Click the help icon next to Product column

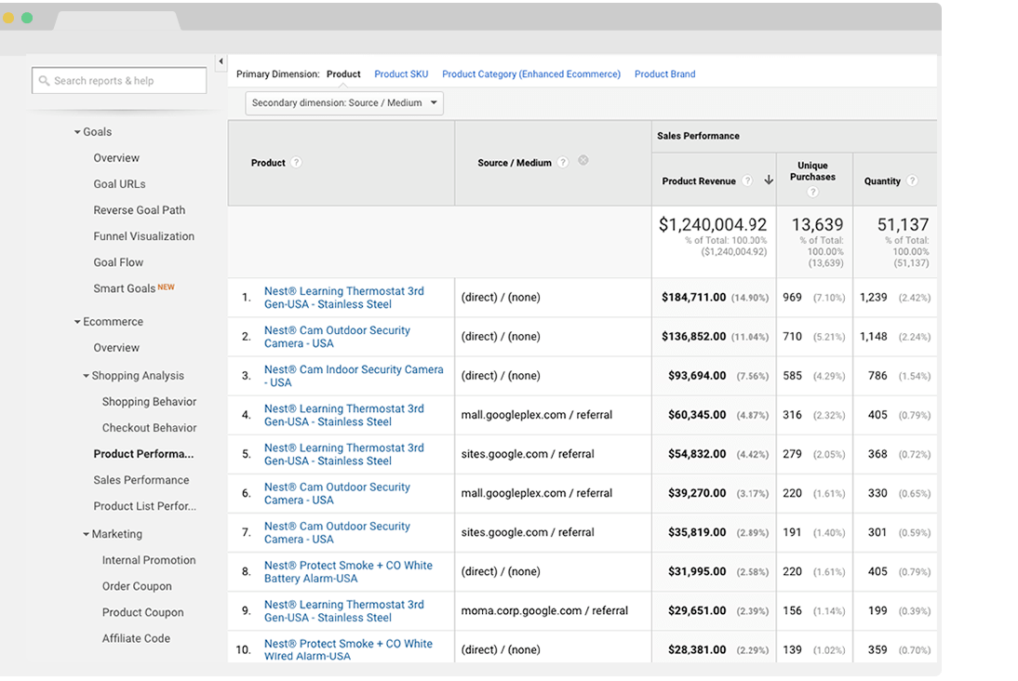coord(296,163)
